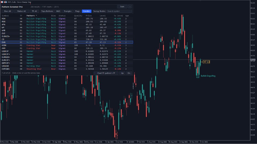Select the MOH Bullish Engulfing row

[67, 19]
